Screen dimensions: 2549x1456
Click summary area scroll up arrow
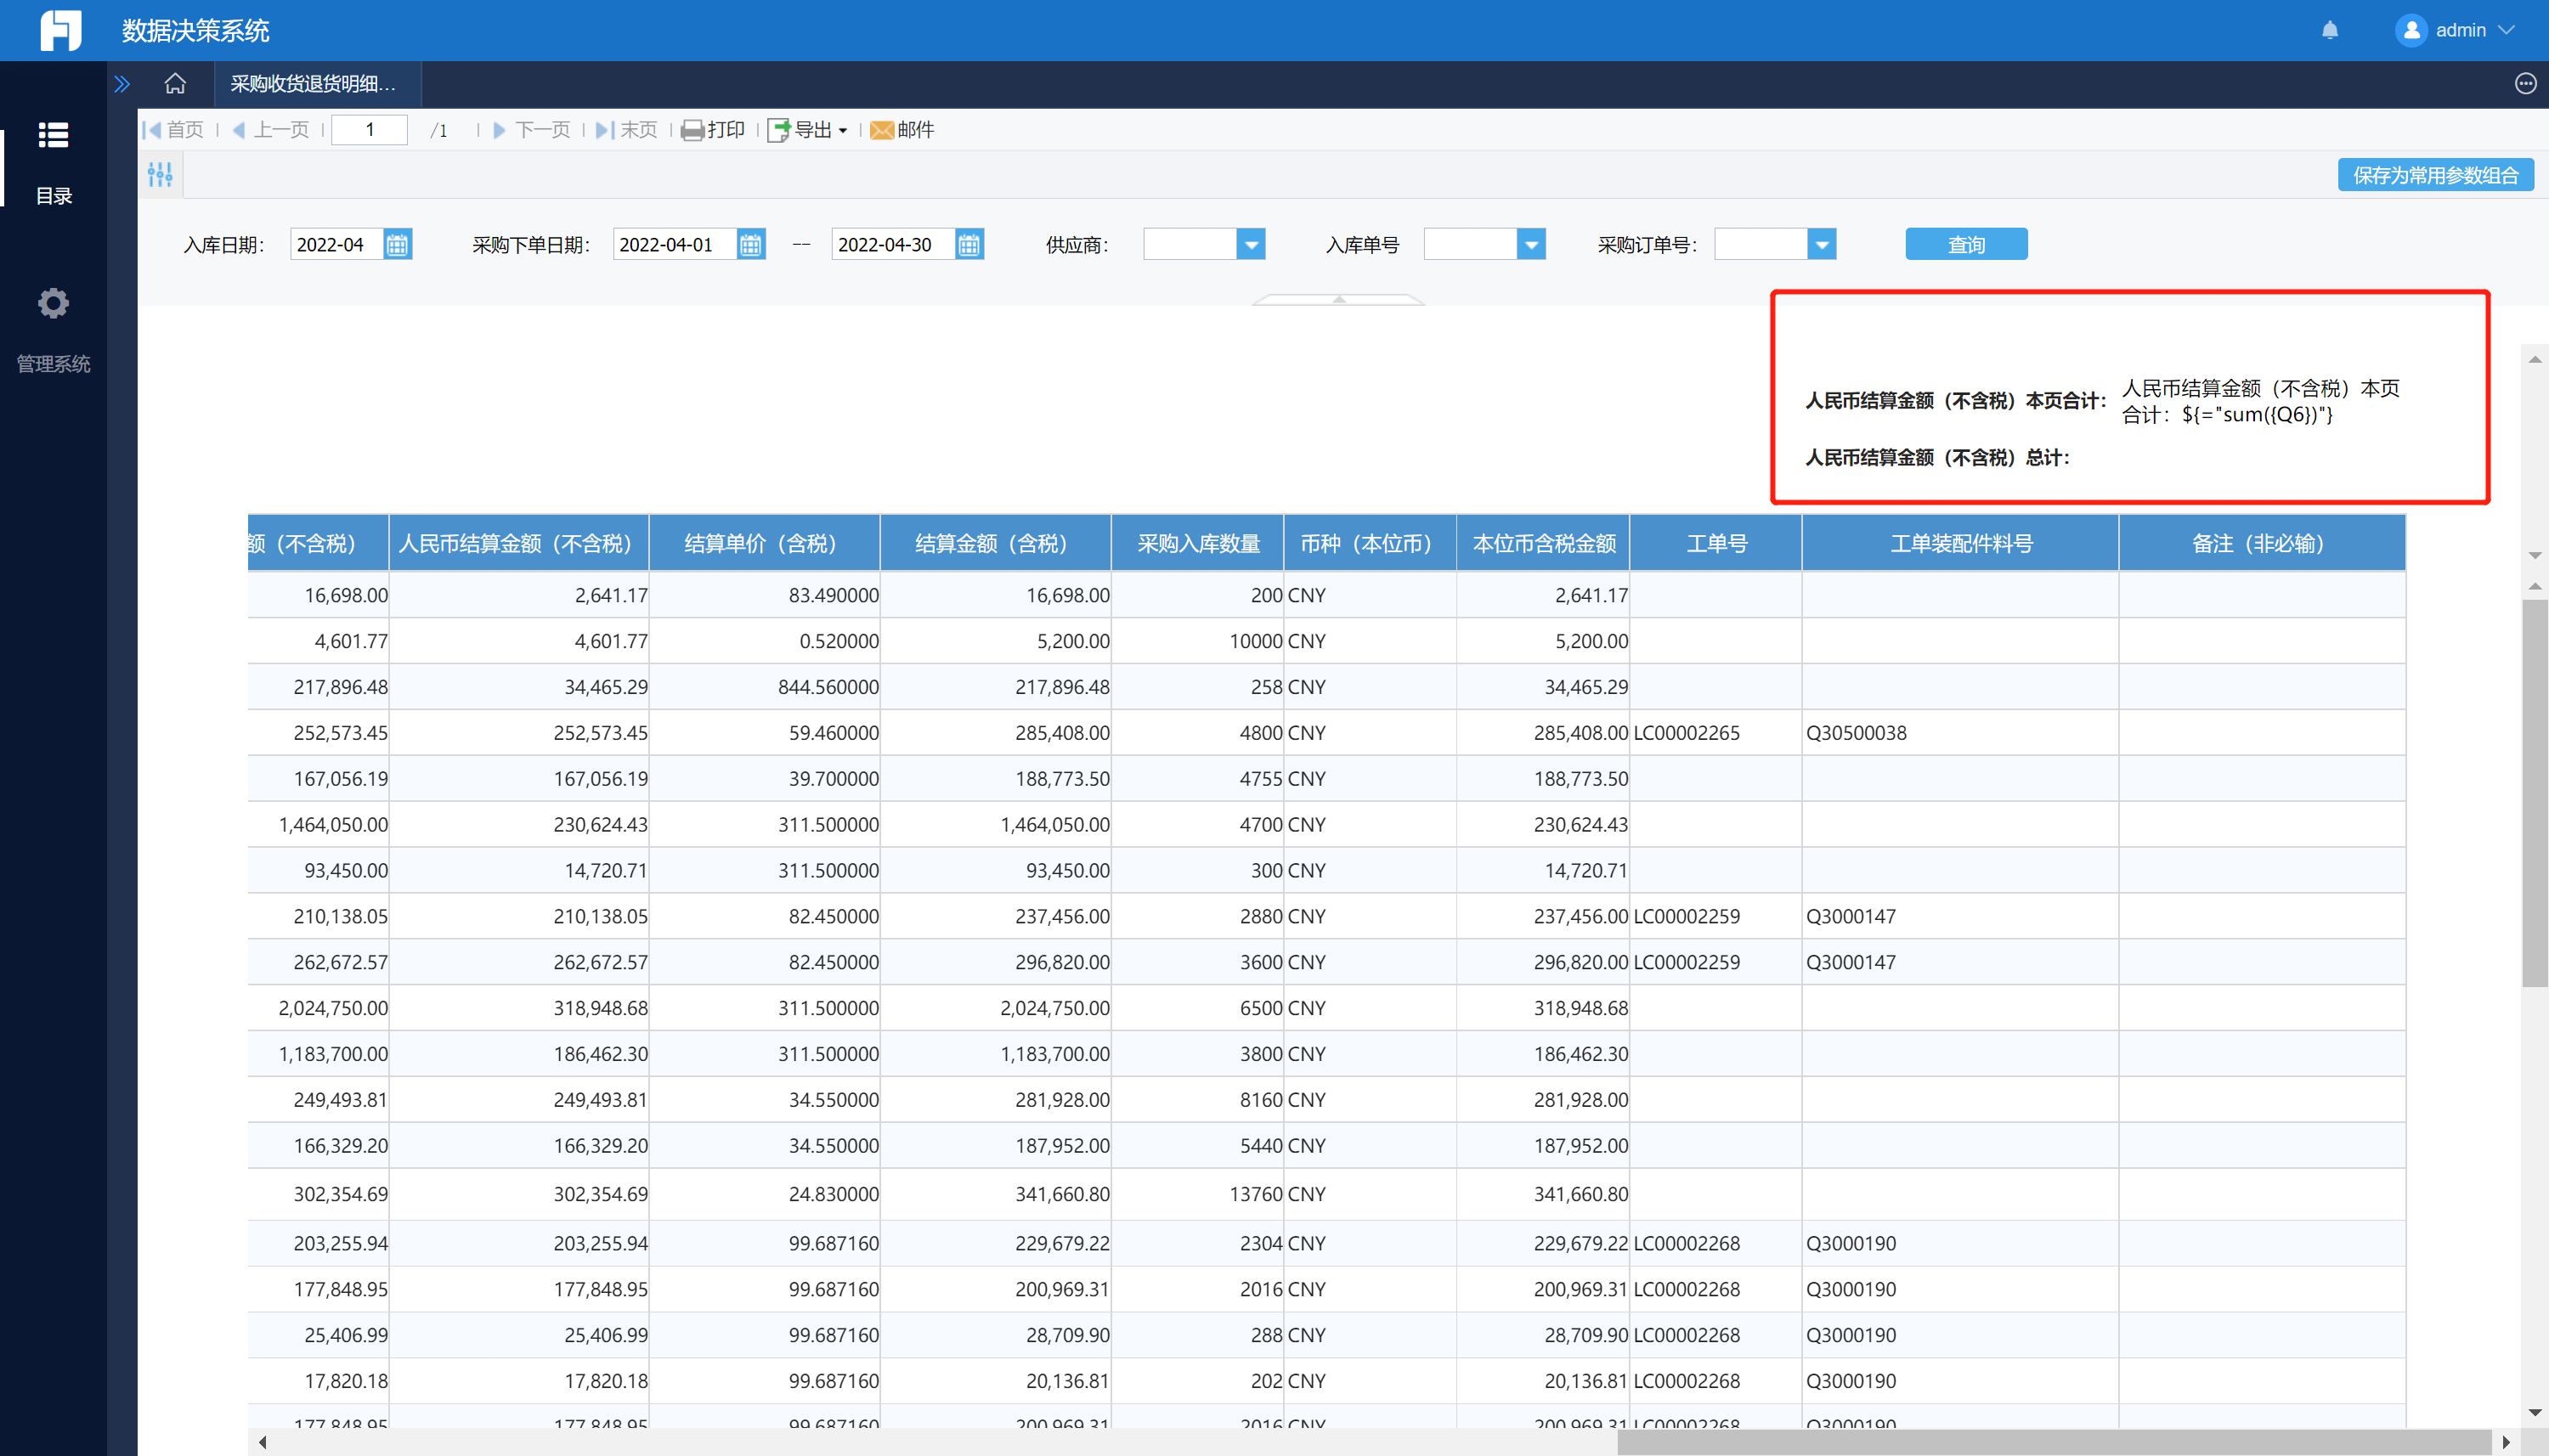point(2535,359)
